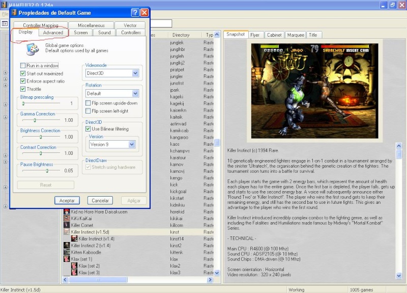Adjust the Brightness Correction slider
407x293 pixels.
[x=41, y=137]
